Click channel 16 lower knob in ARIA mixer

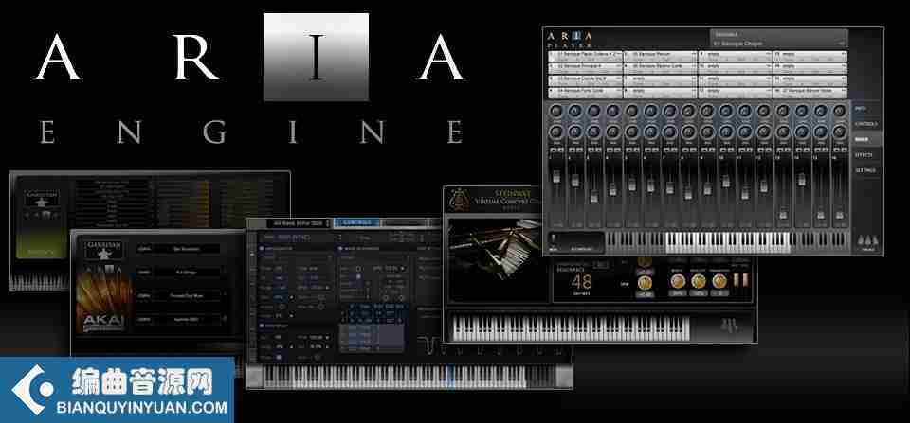pyautogui.click(x=839, y=132)
